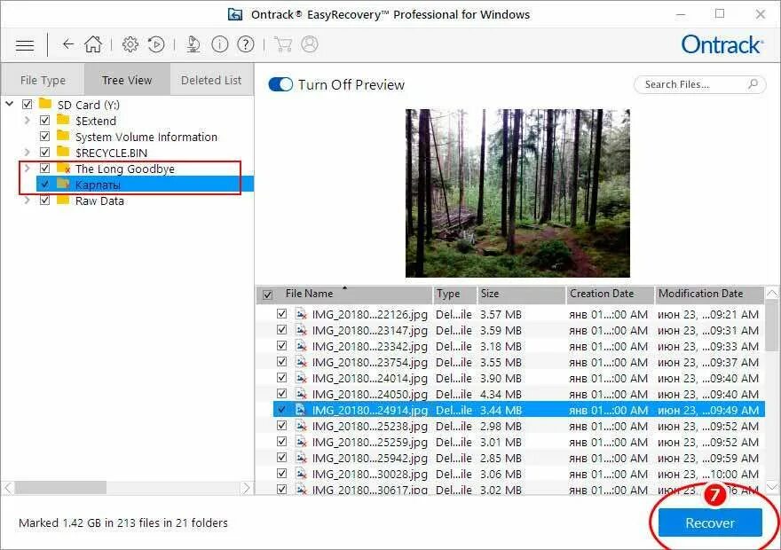Expand the $Extend folder node
781x550 pixels.
[28, 120]
